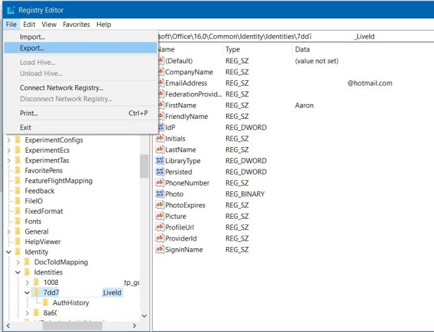
Task: Click the folder icon next to Fonts key
Action: coord(17,221)
